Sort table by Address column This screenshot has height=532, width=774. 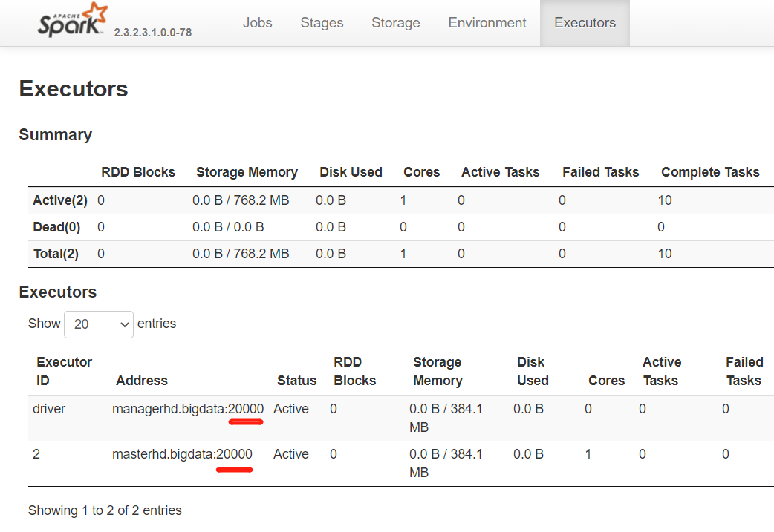click(142, 381)
